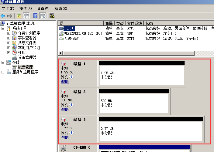Click the 设备管理器 icon

click(14, 57)
